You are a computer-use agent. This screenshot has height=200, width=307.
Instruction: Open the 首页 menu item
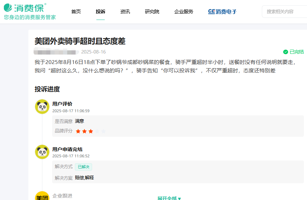(x=76, y=12)
